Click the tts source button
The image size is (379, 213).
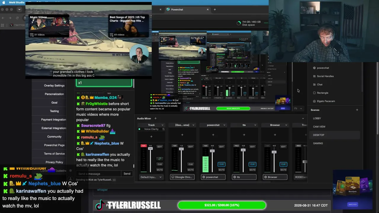coord(244,177)
